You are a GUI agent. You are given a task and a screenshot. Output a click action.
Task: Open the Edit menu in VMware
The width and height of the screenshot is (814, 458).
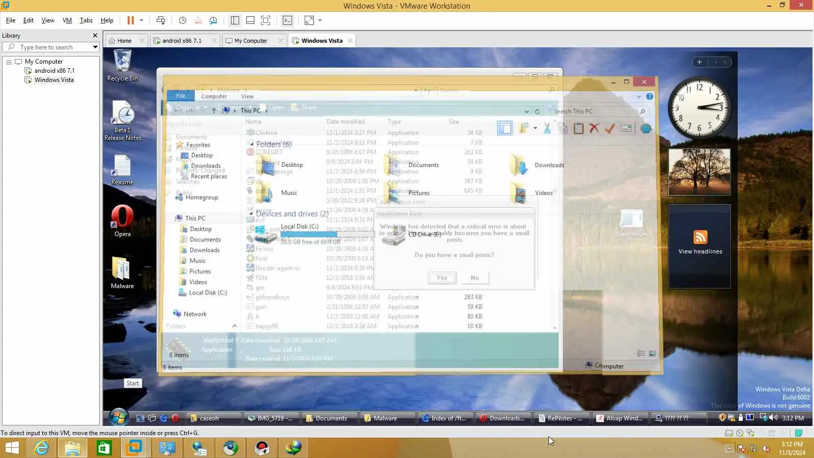tap(28, 20)
